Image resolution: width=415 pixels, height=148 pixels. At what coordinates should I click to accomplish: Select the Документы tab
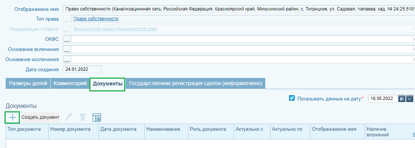pos(107,84)
